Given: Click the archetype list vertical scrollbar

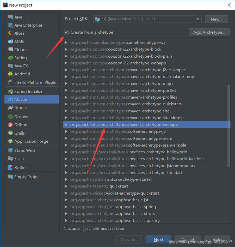Looking at the screenshot, I should tap(229, 126).
